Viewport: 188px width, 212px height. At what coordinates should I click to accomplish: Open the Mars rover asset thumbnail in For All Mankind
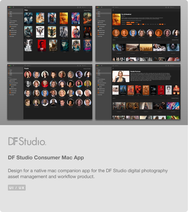coord(132,47)
